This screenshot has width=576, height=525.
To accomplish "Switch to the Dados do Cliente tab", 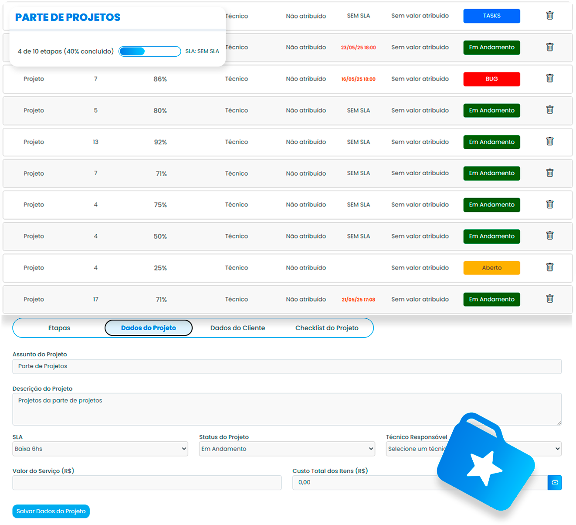I will 237,327.
